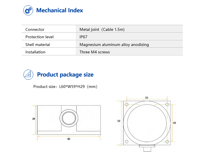
Task: Click the Shell material row label
Action: (x=38, y=45)
